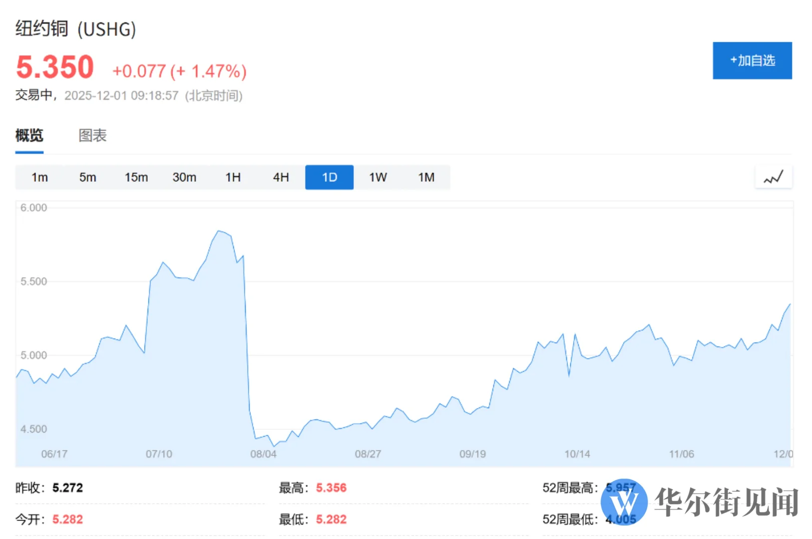The height and width of the screenshot is (539, 812).
Task: Select the 30m timeframe
Action: click(x=184, y=177)
